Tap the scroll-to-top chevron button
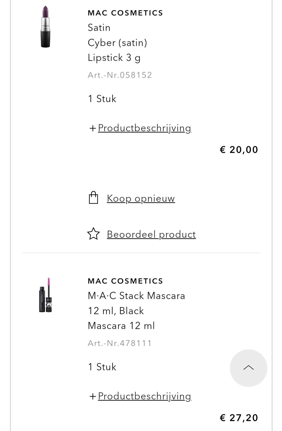 point(249,368)
